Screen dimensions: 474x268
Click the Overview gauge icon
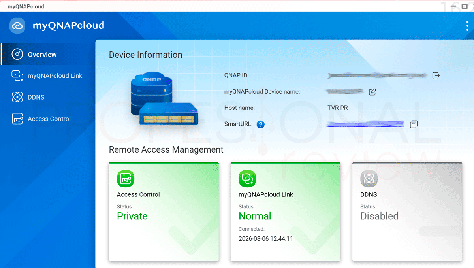click(x=17, y=55)
